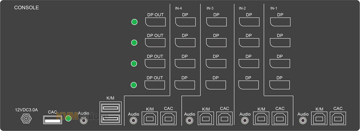Click the IN-3 CAC USB-B port
Image resolution: width=360 pixels, height=131 pixels.
point(224,118)
